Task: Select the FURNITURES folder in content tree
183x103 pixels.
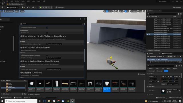Action: click(x=12, y=88)
